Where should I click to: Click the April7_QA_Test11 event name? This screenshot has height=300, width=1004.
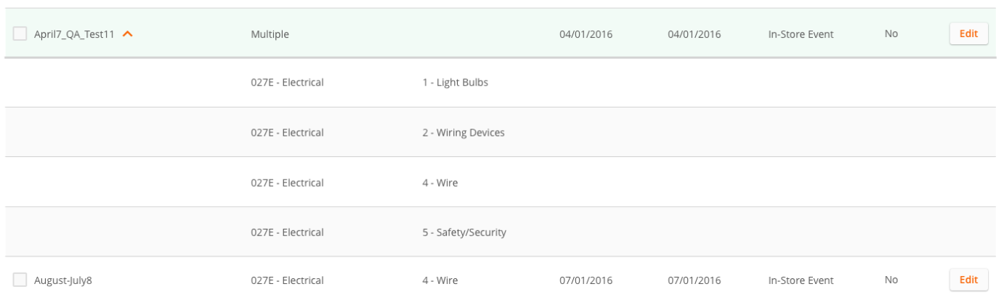click(x=74, y=34)
